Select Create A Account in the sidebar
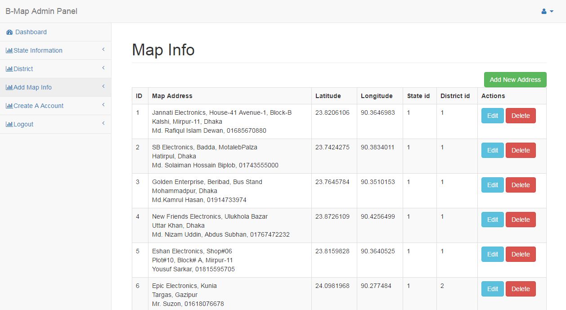 (55, 106)
